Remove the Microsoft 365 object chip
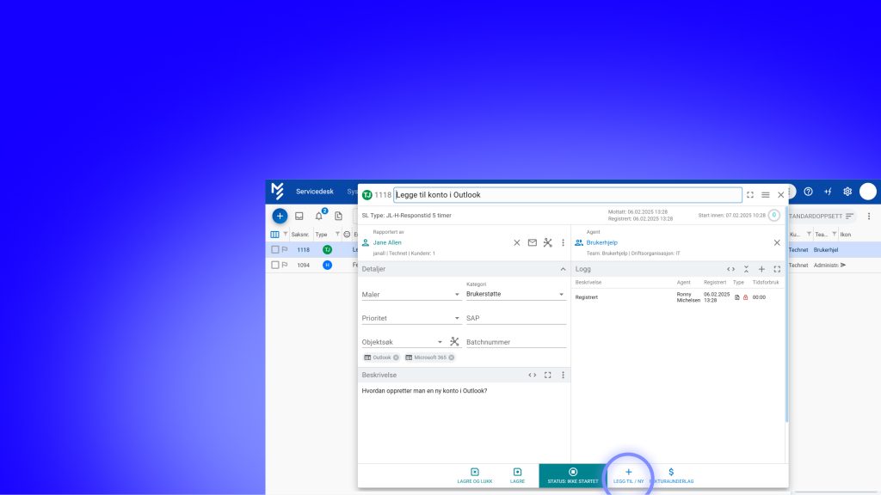This screenshot has width=881, height=495. click(x=451, y=357)
